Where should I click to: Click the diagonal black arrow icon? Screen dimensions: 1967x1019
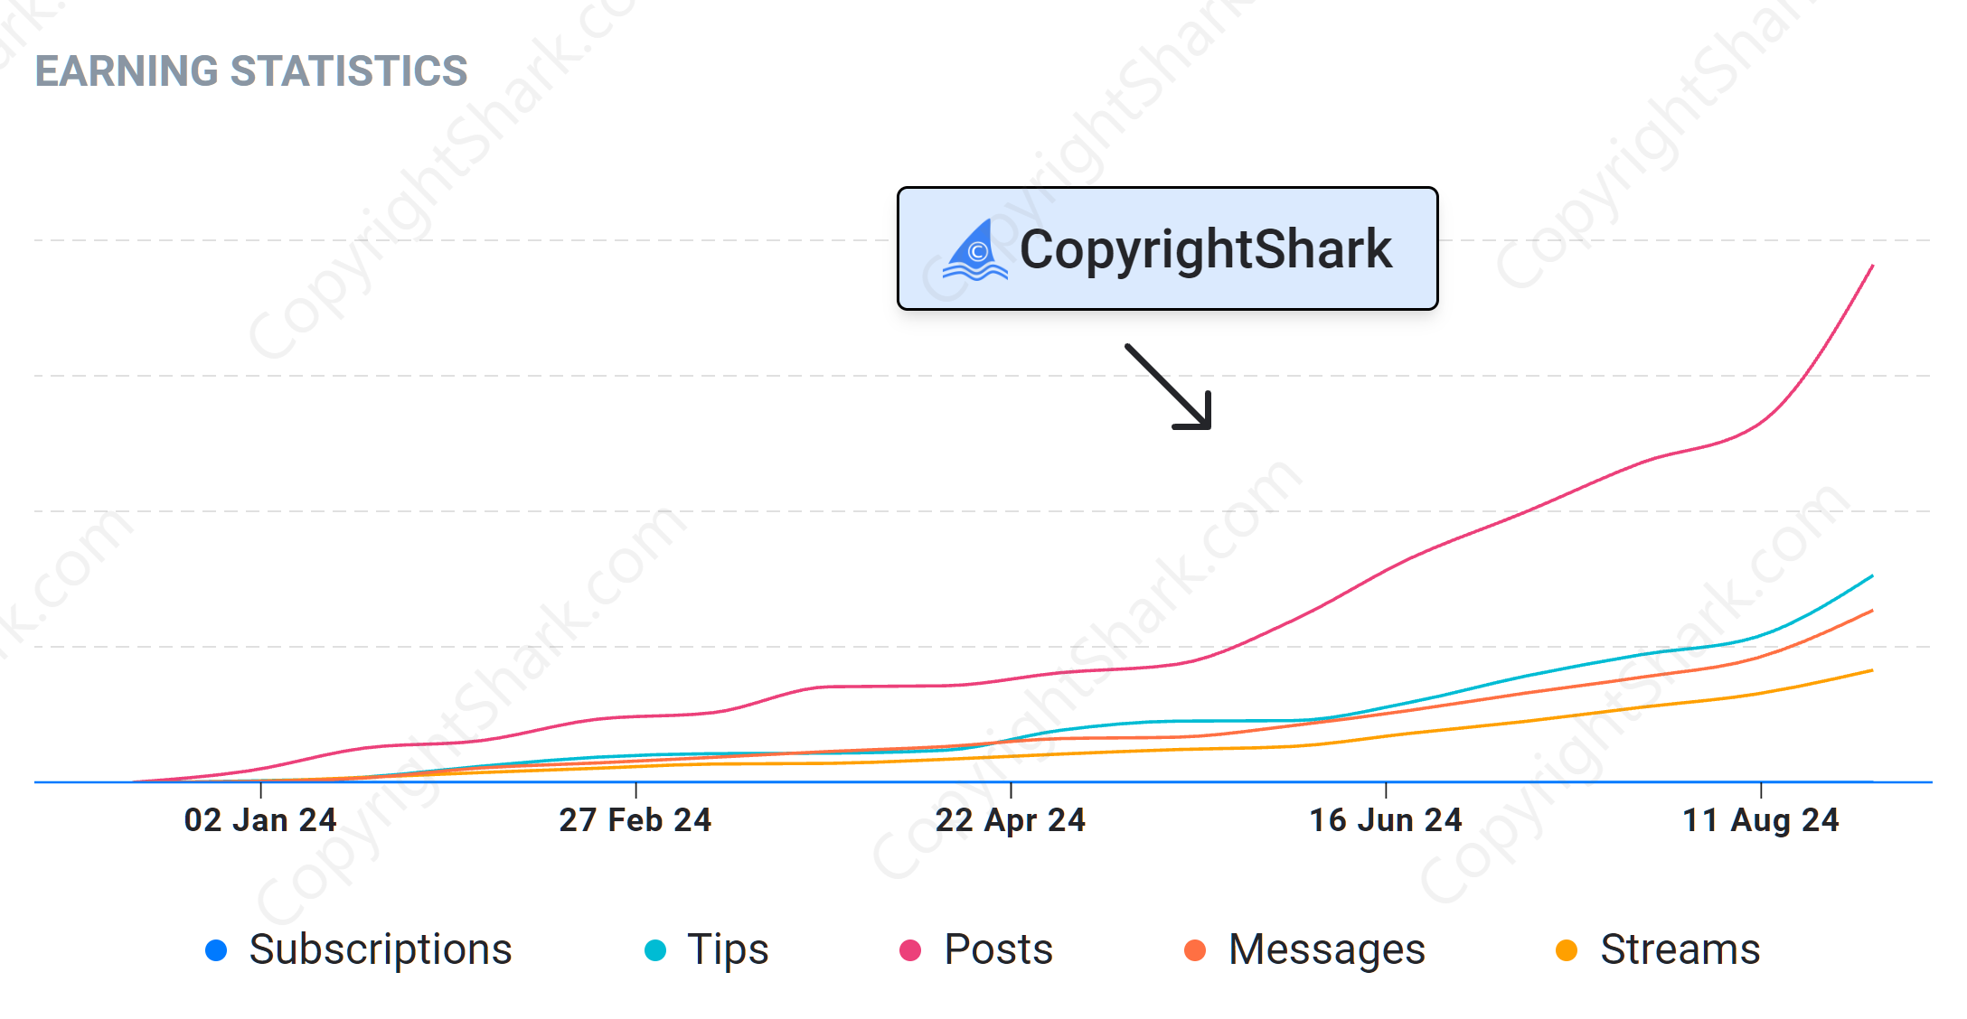pyautogui.click(x=1168, y=387)
